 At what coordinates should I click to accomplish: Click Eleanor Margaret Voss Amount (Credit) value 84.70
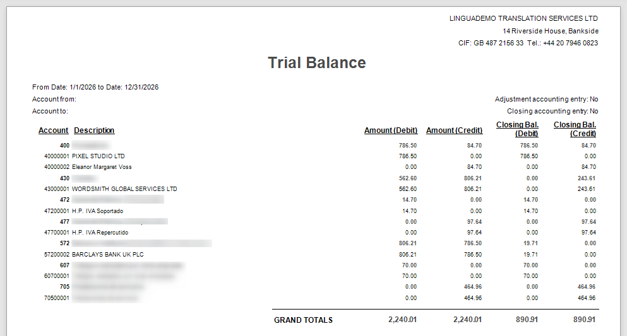(x=474, y=167)
